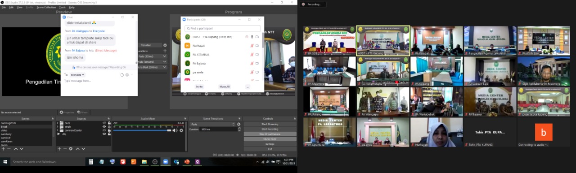
Task: Open PowerPoint from the Windows taskbar
Action: pos(187,162)
